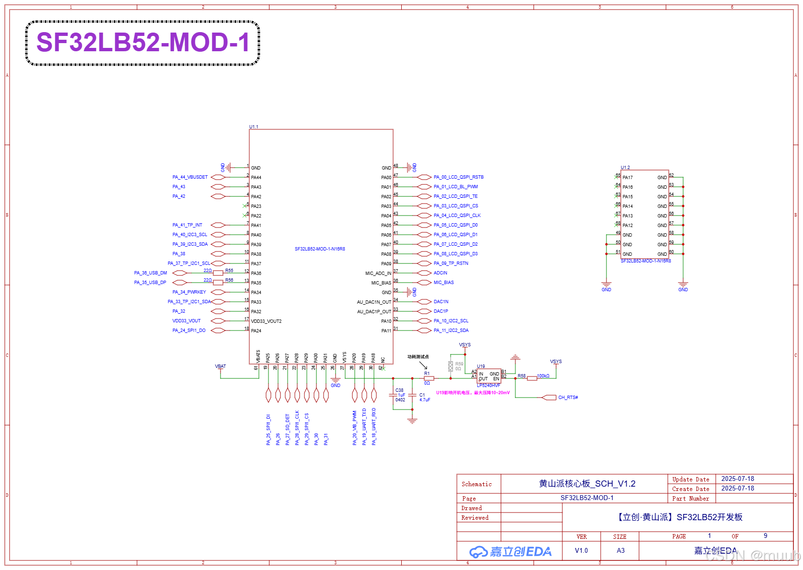Click the SF32LB52-MOD-1 purple title
This screenshot has height=570, width=803.
pos(143,43)
